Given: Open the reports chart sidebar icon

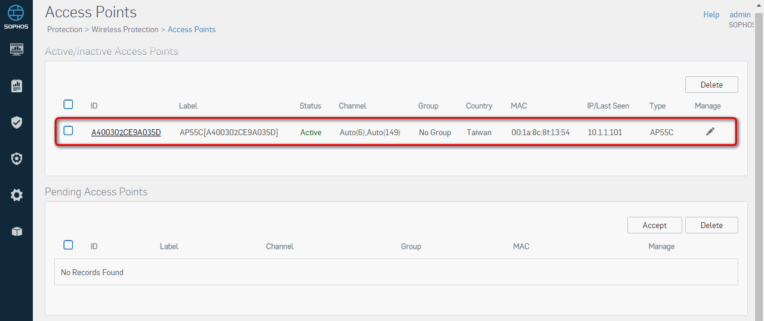Looking at the screenshot, I should tap(17, 86).
